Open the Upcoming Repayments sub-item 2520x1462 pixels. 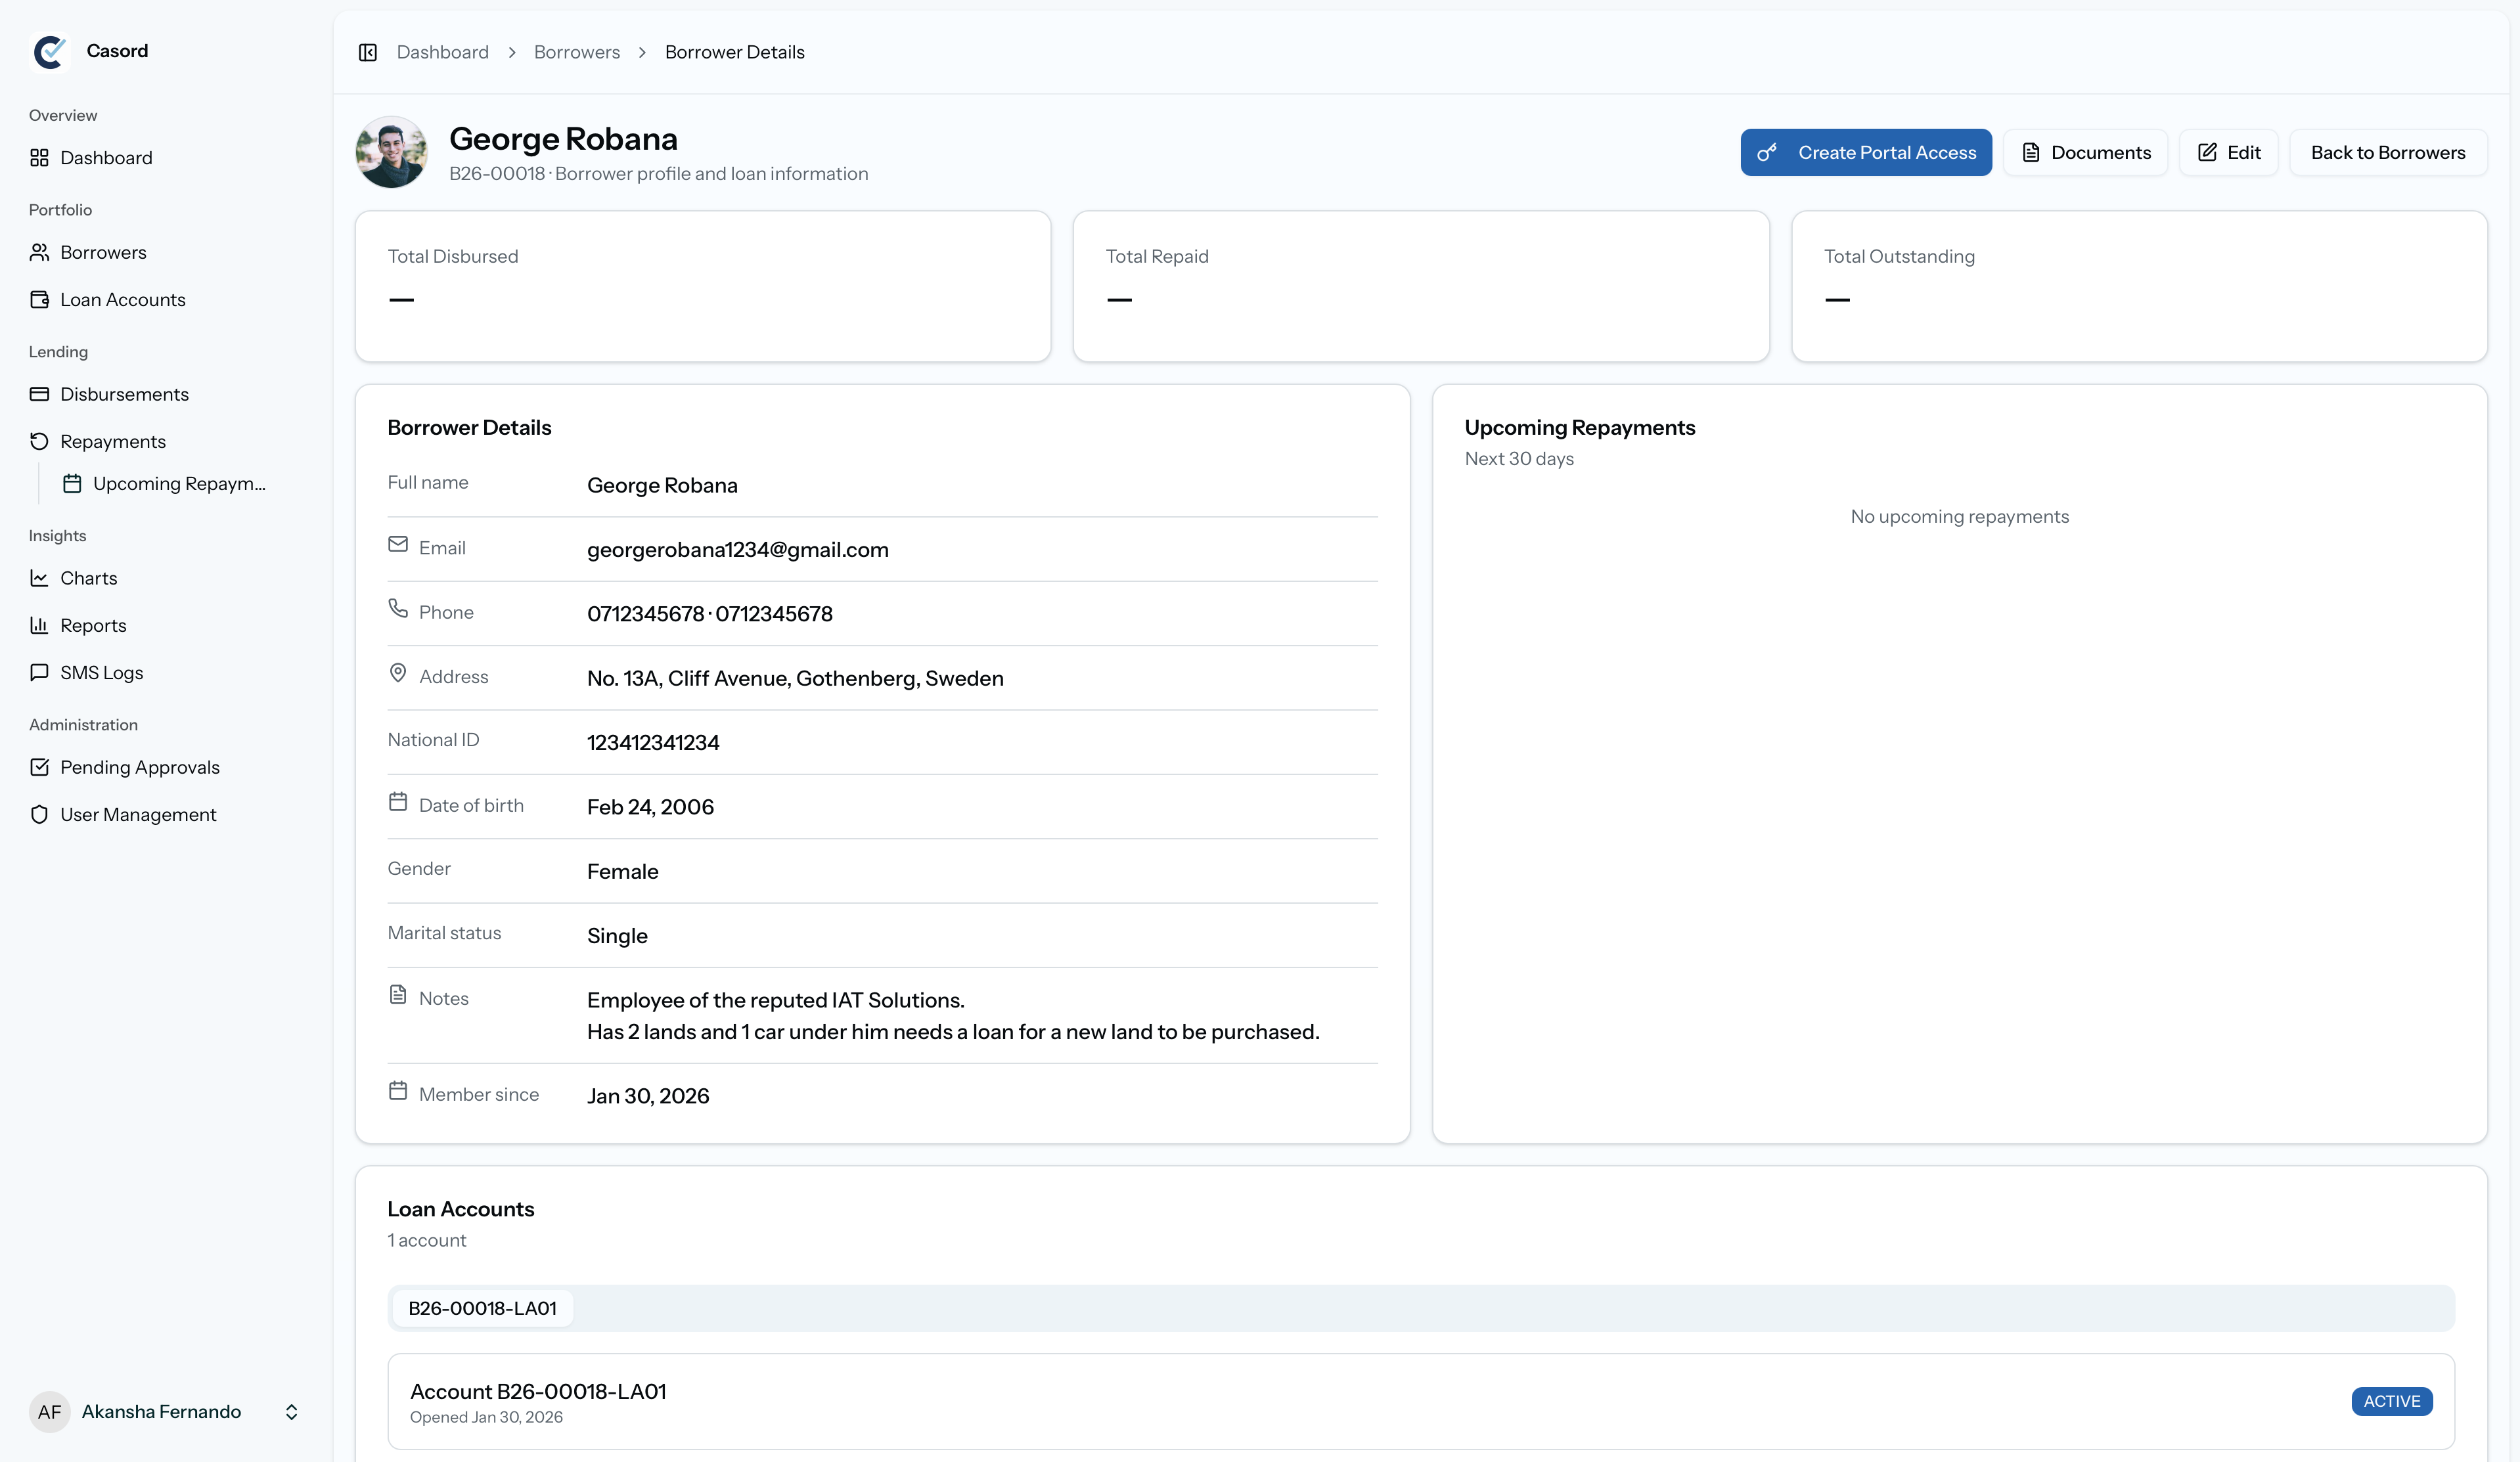(x=178, y=484)
